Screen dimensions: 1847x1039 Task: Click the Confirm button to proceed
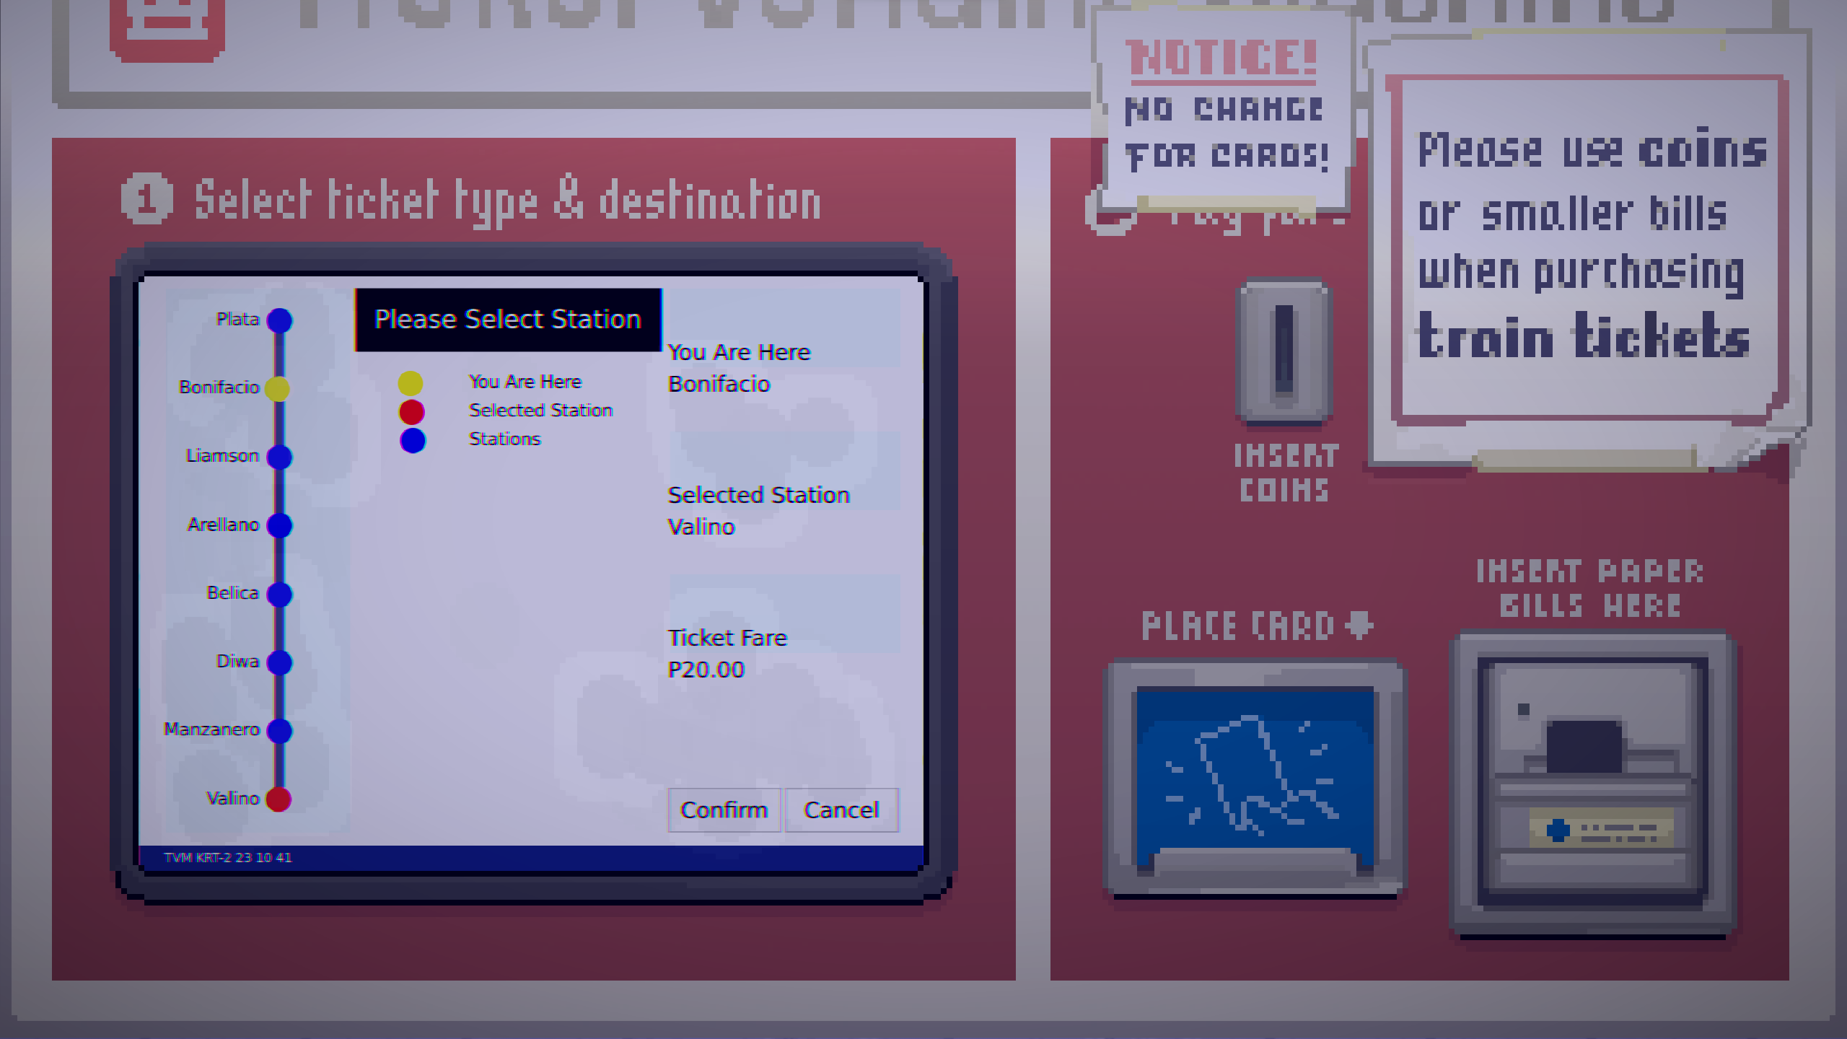(x=721, y=810)
